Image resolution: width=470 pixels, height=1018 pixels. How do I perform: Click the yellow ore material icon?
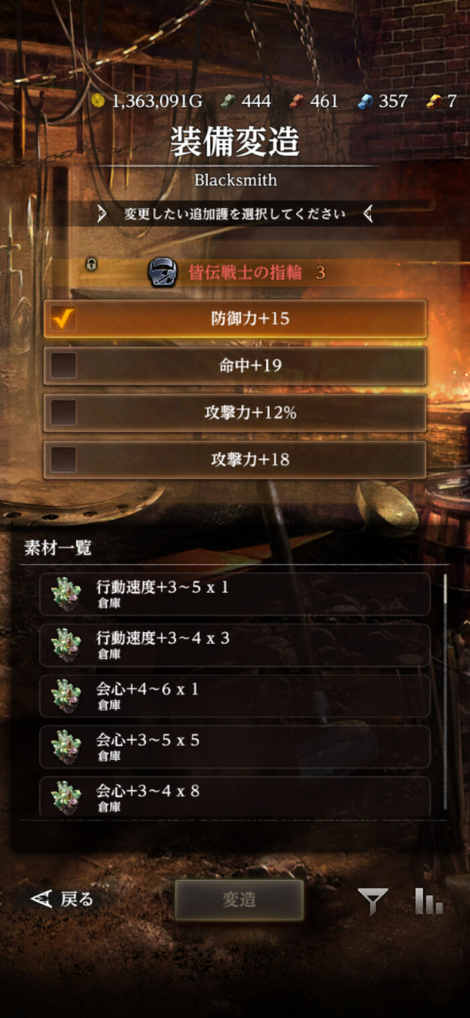(x=434, y=101)
